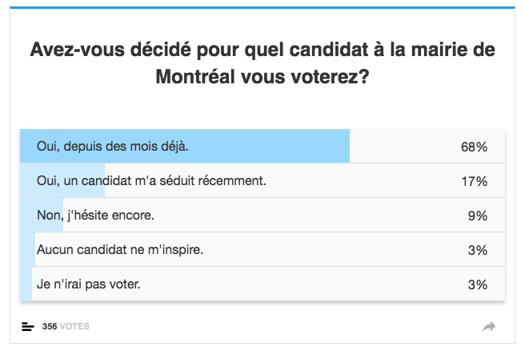Click the 9% result percentage

[x=477, y=216]
